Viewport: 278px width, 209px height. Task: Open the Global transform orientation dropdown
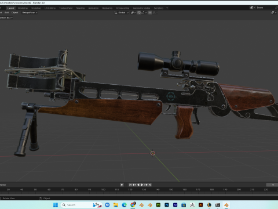pos(122,13)
